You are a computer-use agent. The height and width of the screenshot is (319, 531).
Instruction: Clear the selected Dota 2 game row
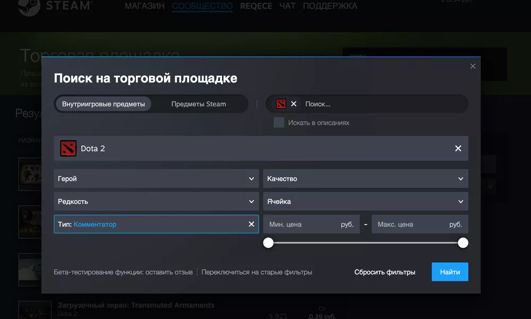(x=458, y=148)
